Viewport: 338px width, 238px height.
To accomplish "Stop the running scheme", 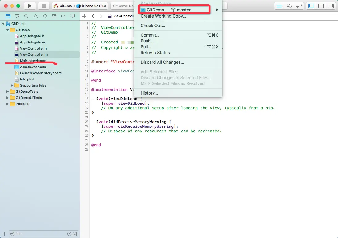I will pyautogui.click(x=44, y=6).
